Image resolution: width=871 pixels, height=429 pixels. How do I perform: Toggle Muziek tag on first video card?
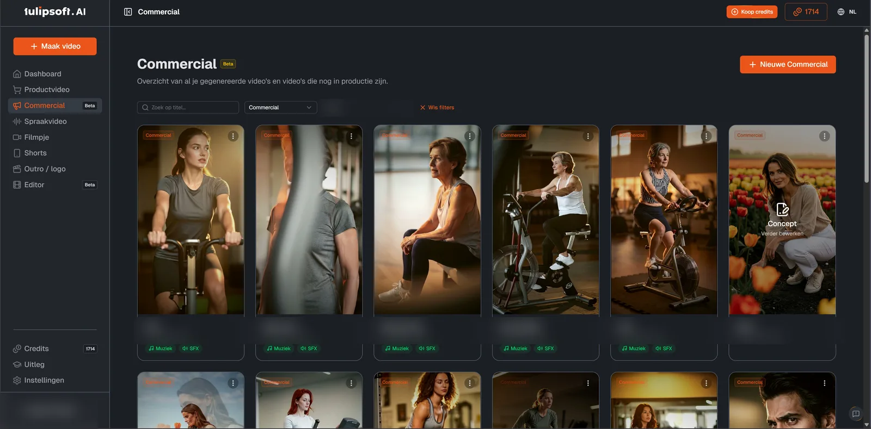[161, 349]
